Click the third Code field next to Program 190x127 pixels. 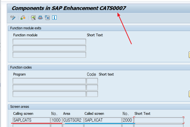(92, 94)
